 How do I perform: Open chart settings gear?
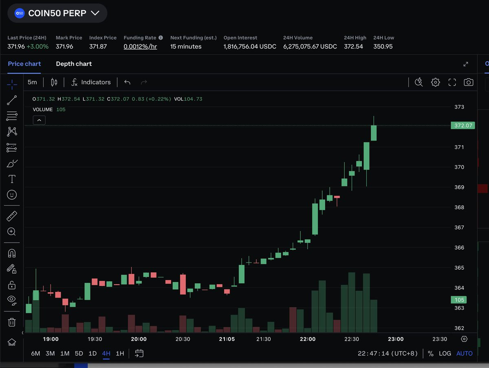click(435, 82)
